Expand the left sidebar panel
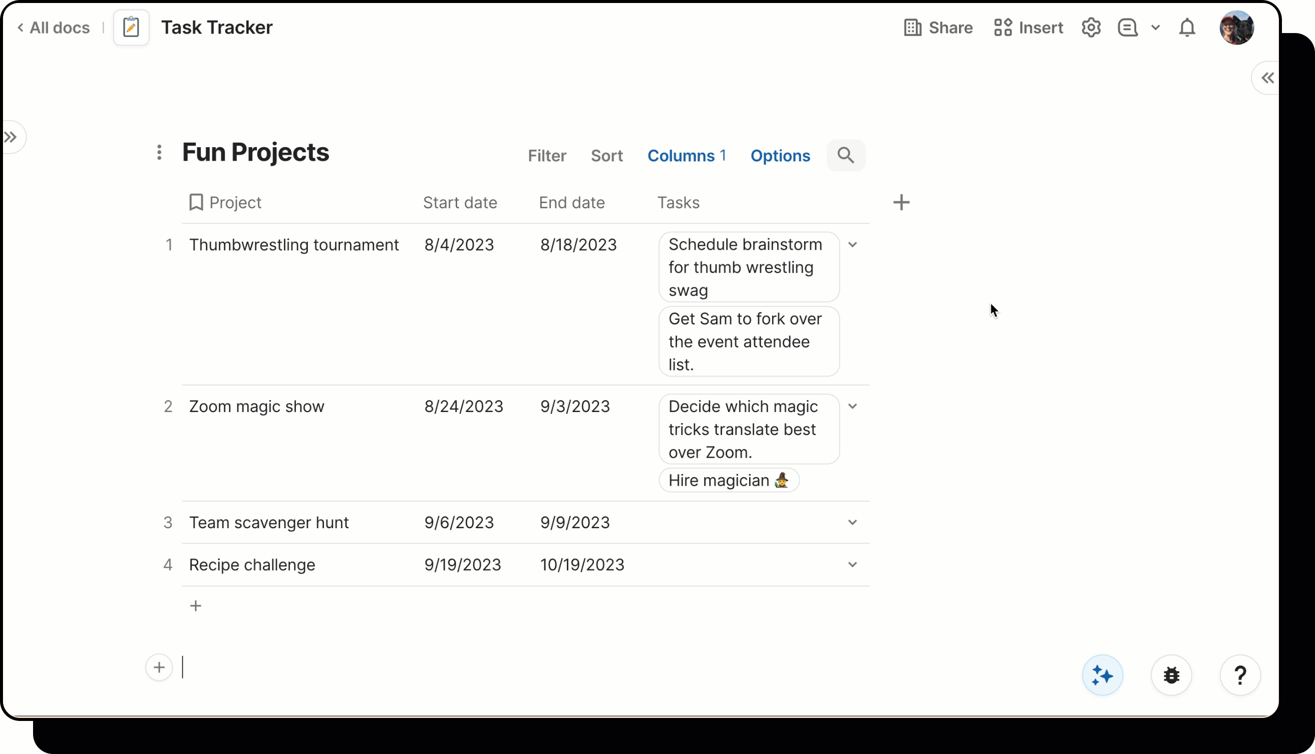 coord(11,137)
